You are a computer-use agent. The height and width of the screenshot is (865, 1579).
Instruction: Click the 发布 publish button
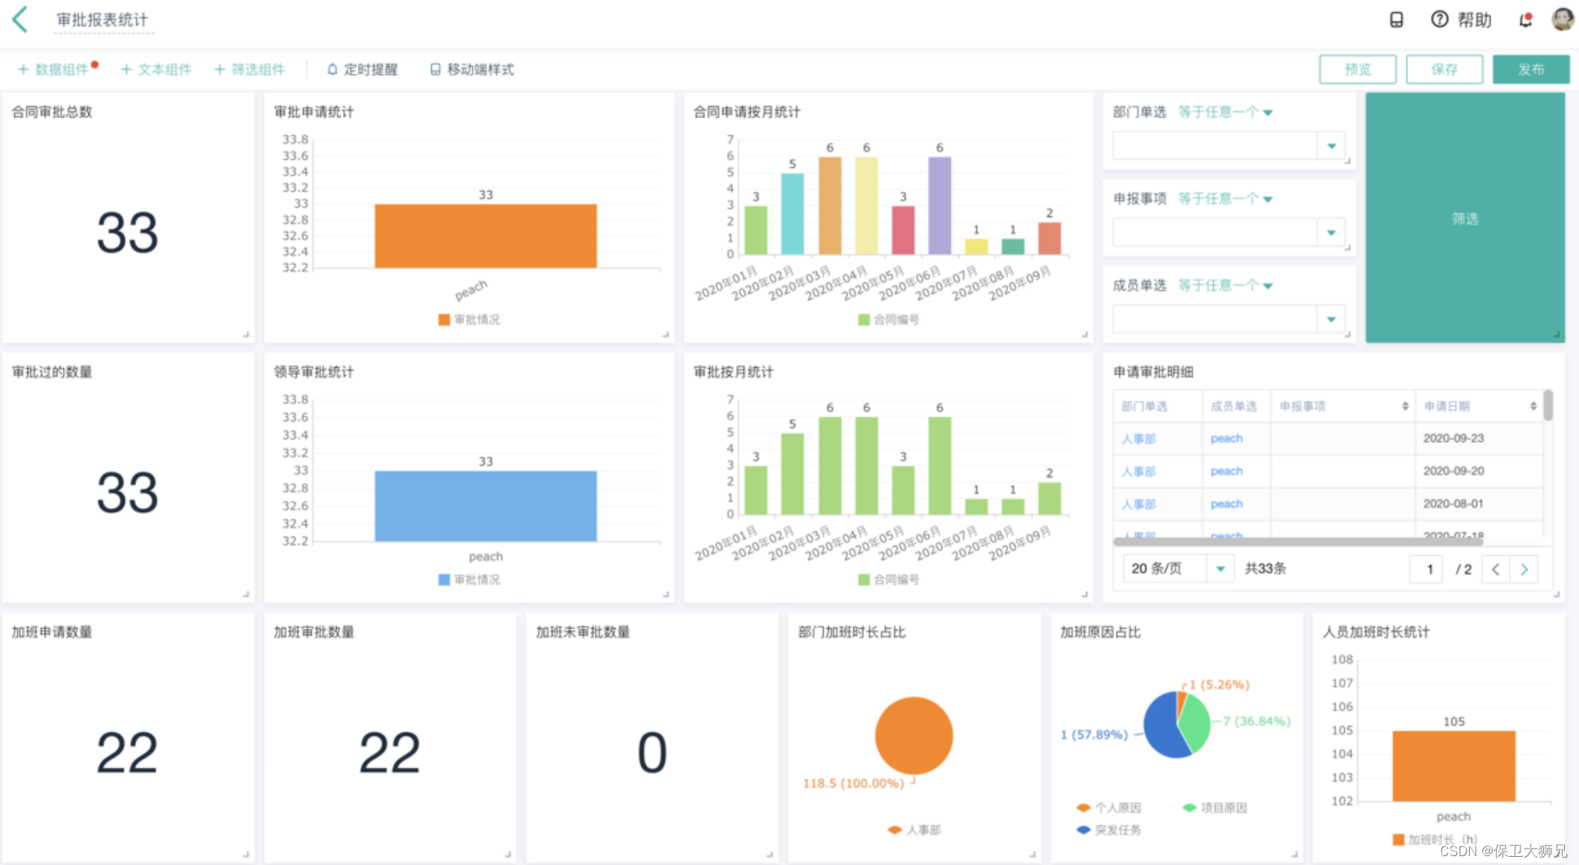(1531, 69)
